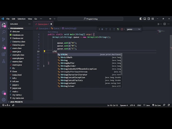The height and width of the screenshot is (129, 172).
Task: Toggle the secondary side bar
Action: pos(149,19)
